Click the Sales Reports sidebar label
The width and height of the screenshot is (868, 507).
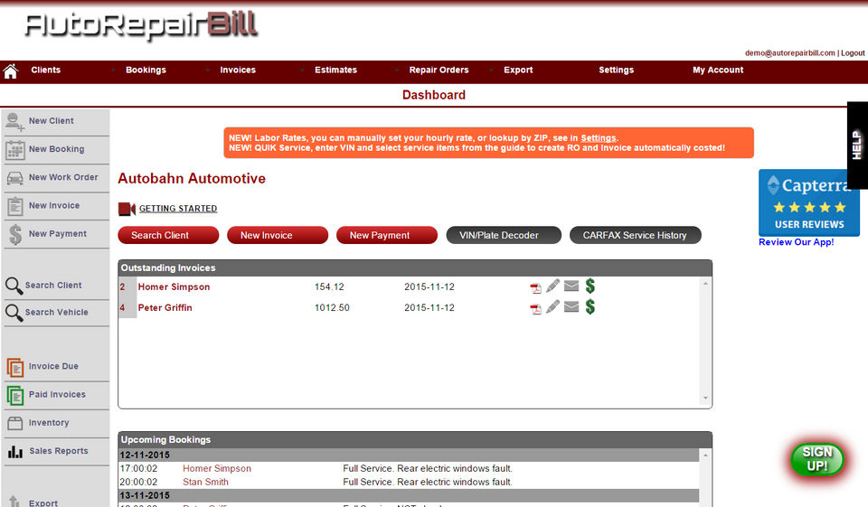[x=59, y=451]
